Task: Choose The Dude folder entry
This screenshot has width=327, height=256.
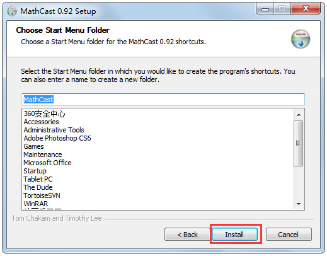Action: 38,187
